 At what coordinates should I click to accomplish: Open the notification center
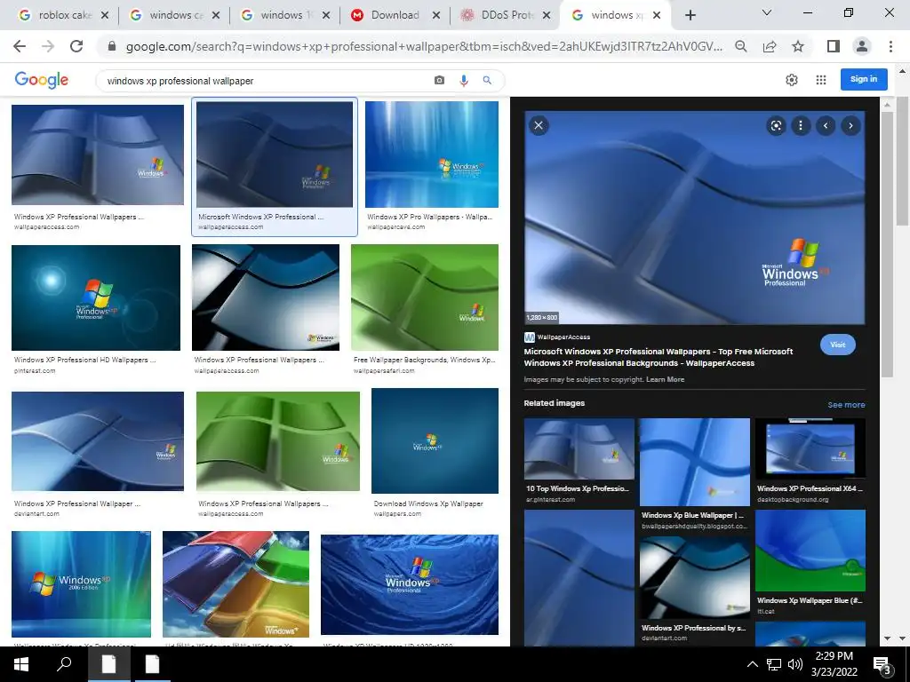pos(882,665)
